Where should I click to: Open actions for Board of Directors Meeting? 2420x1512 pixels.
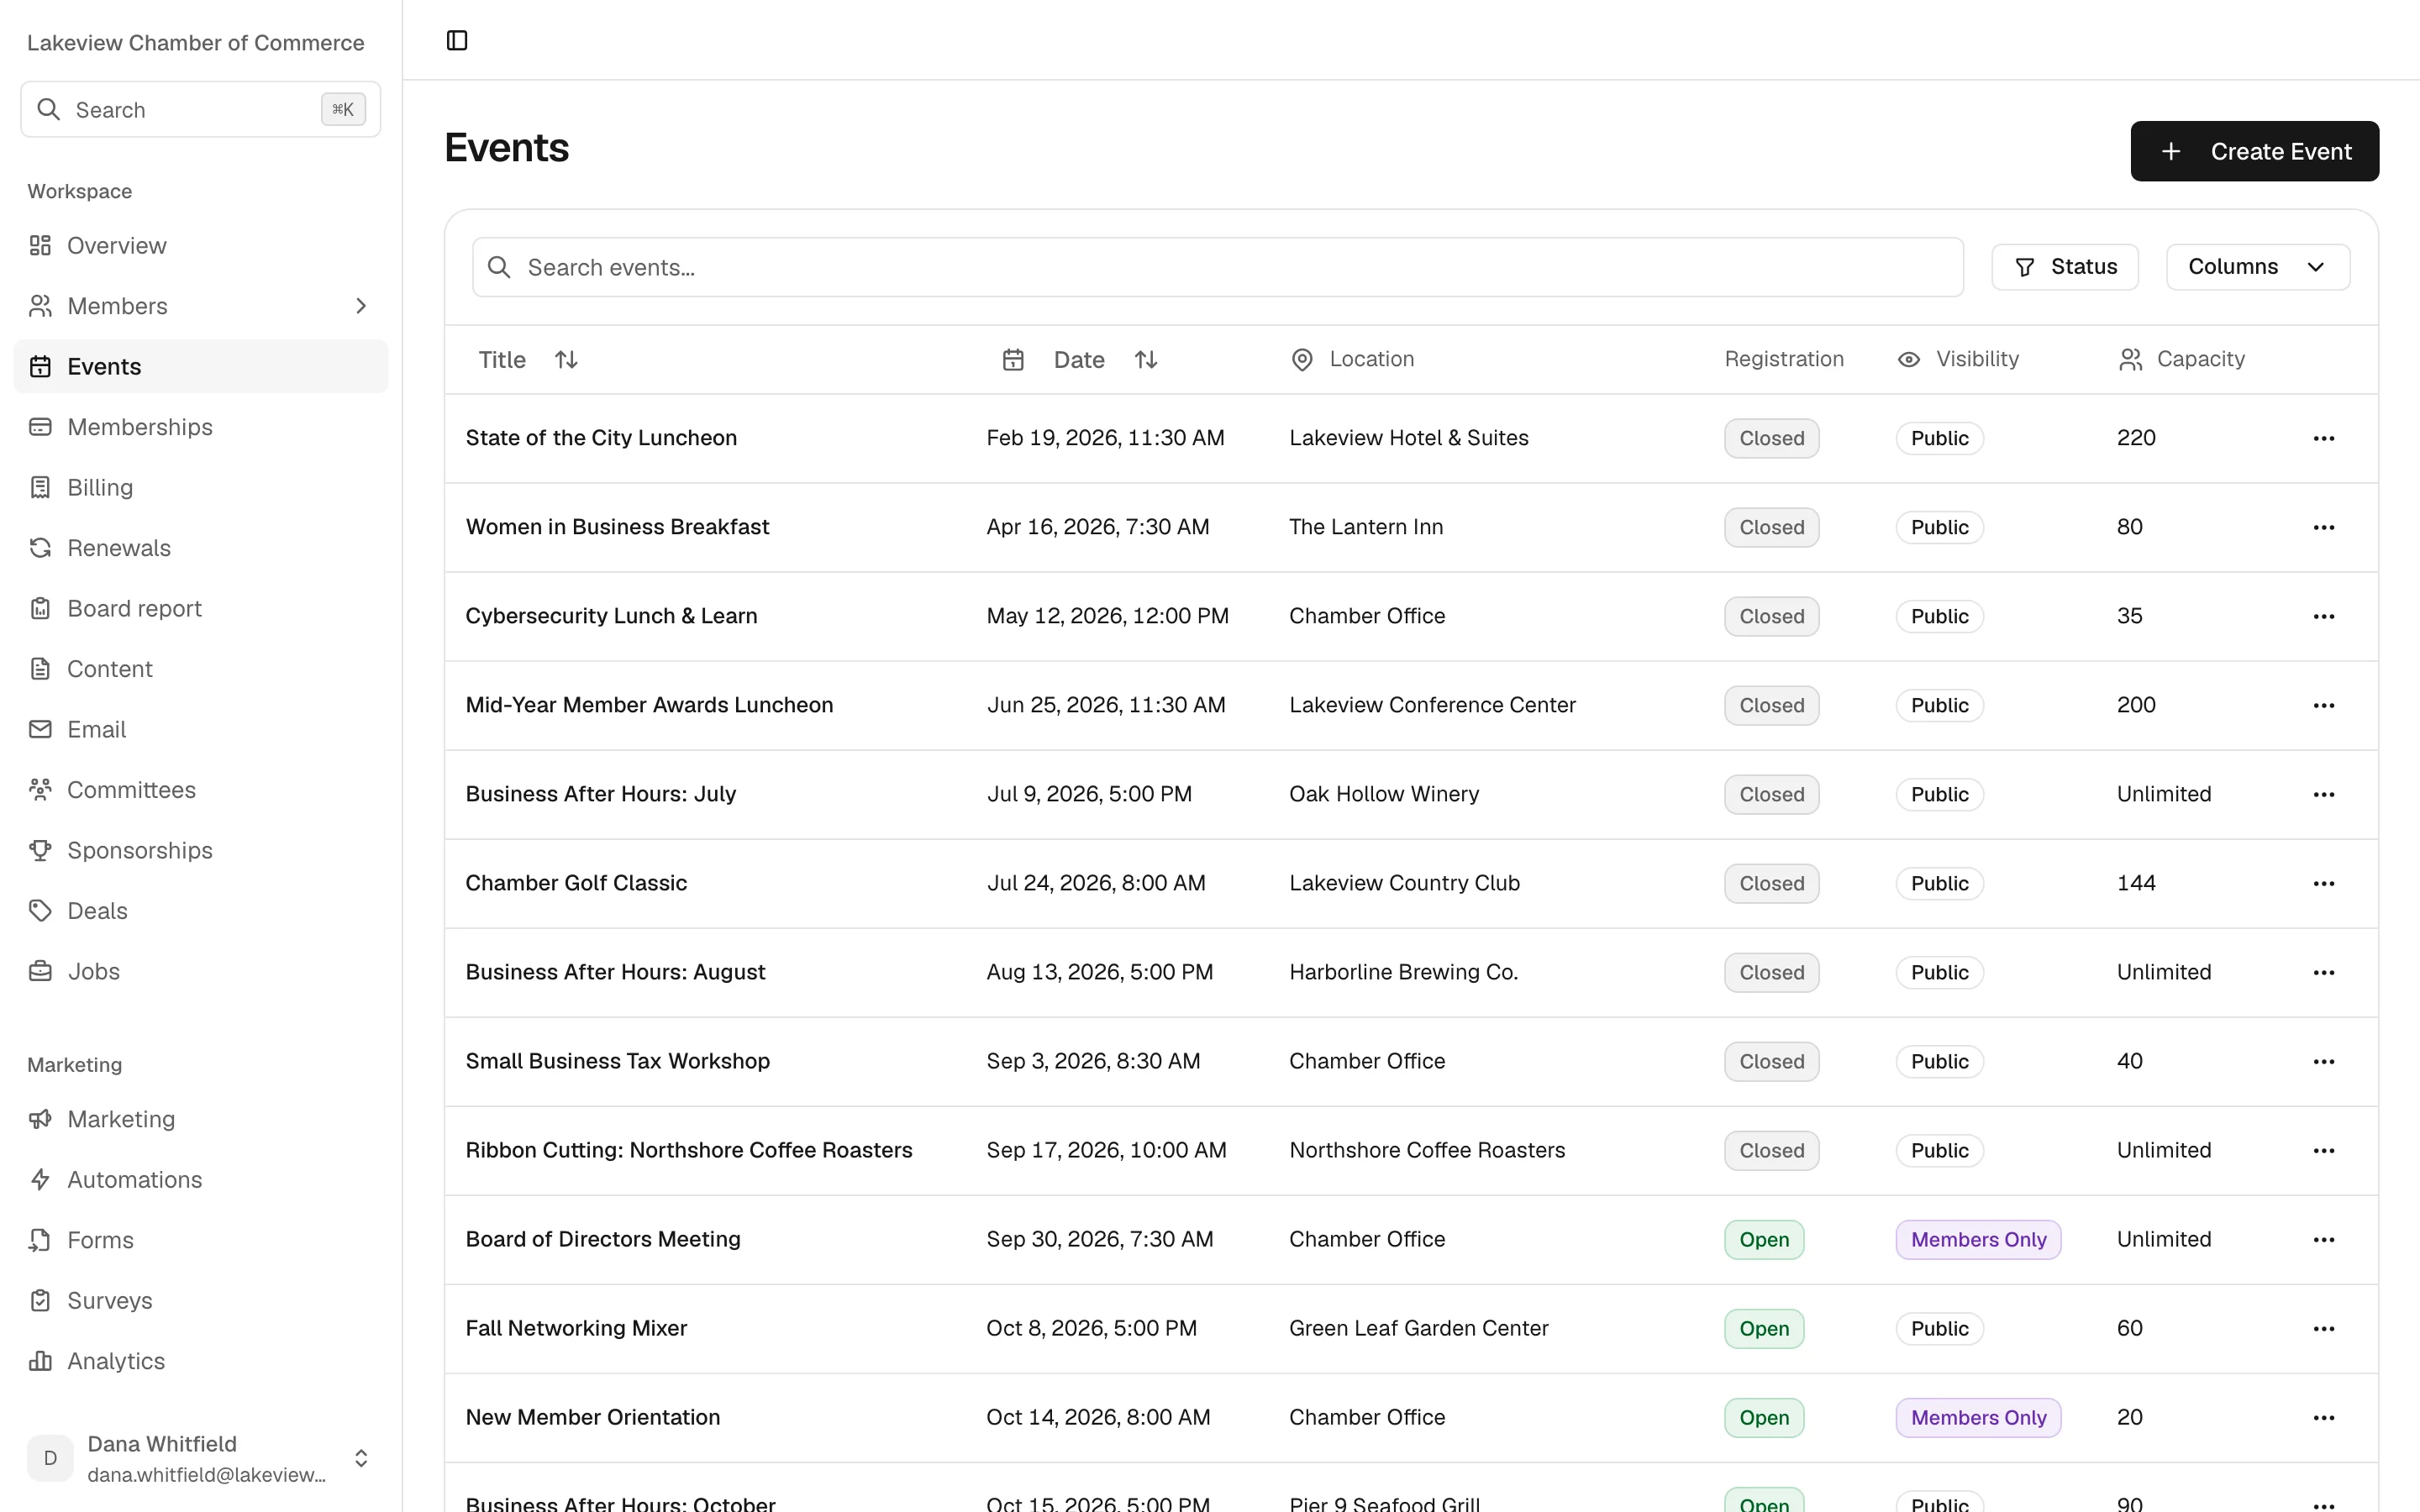click(x=2323, y=1239)
